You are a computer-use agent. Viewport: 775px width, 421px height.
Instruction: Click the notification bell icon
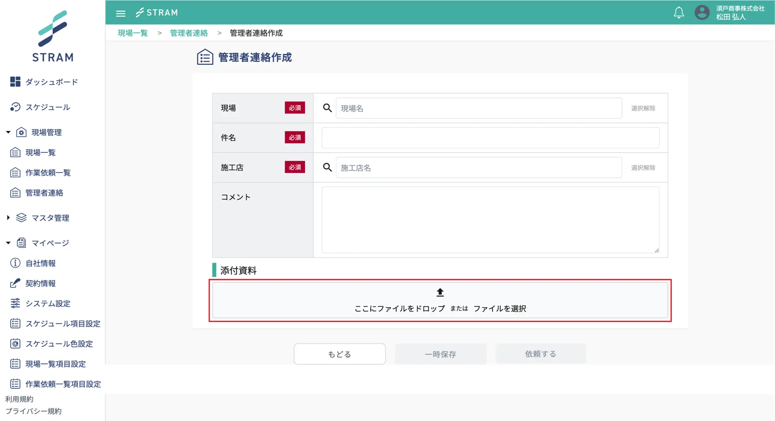[x=679, y=13]
